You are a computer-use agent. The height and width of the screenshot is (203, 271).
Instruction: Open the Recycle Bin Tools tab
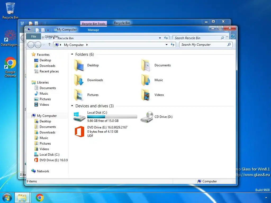click(x=93, y=24)
